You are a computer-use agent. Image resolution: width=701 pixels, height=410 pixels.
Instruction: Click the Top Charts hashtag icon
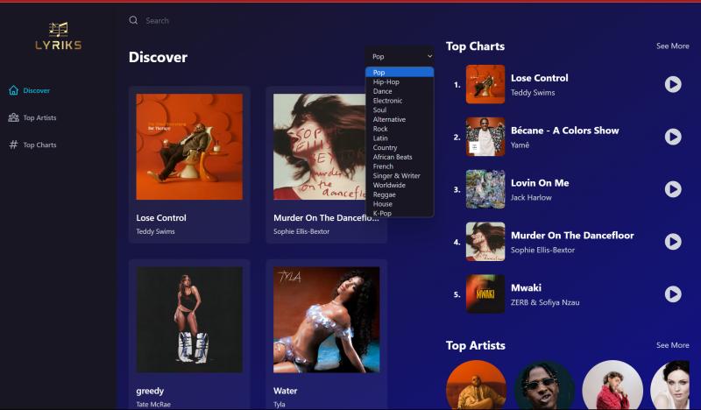(x=13, y=145)
